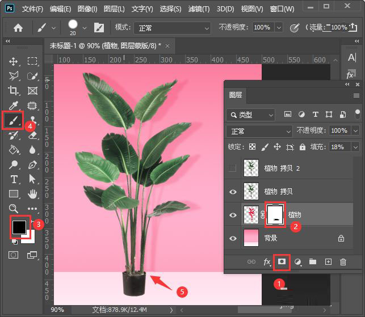The image size is (365, 317).
Task: Select the 植物 layer mask thumbnail
Action: coord(275,214)
